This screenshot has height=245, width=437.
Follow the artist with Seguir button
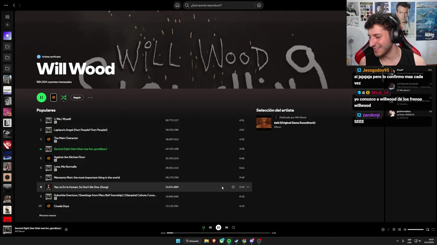click(77, 97)
